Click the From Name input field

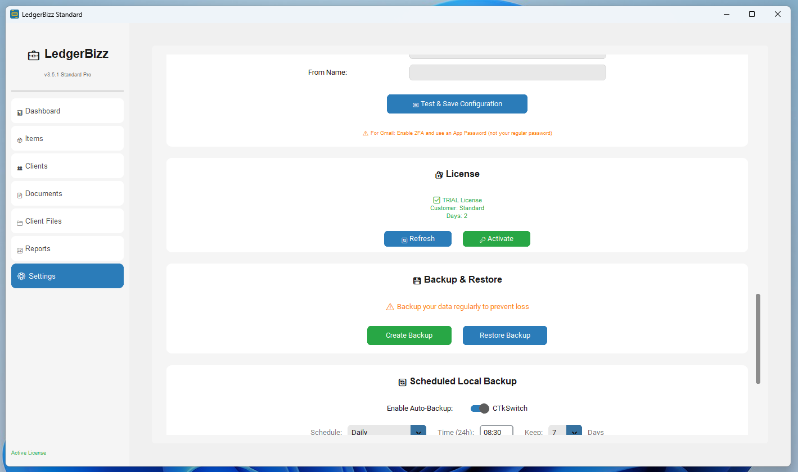[508, 72]
